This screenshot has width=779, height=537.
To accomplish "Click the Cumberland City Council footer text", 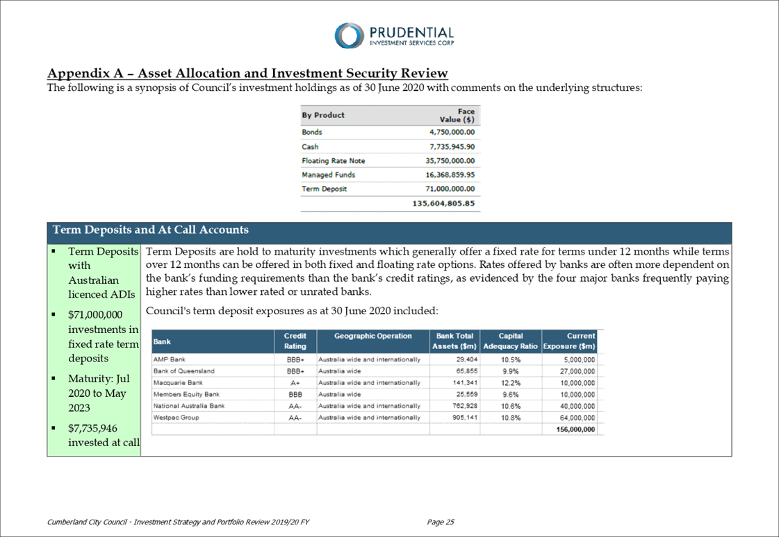I will tap(179, 522).
